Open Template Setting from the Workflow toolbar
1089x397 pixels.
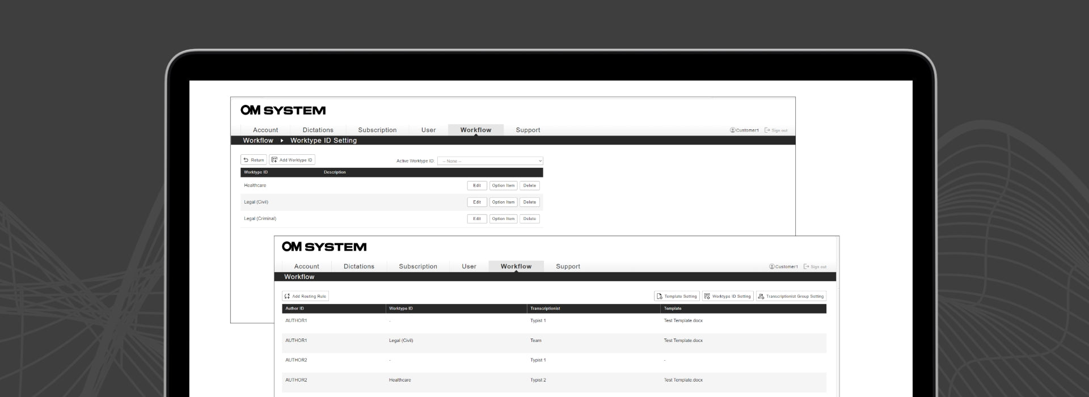[677, 296]
